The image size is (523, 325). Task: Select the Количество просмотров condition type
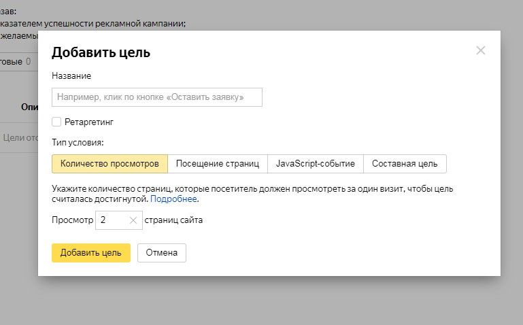[109, 164]
